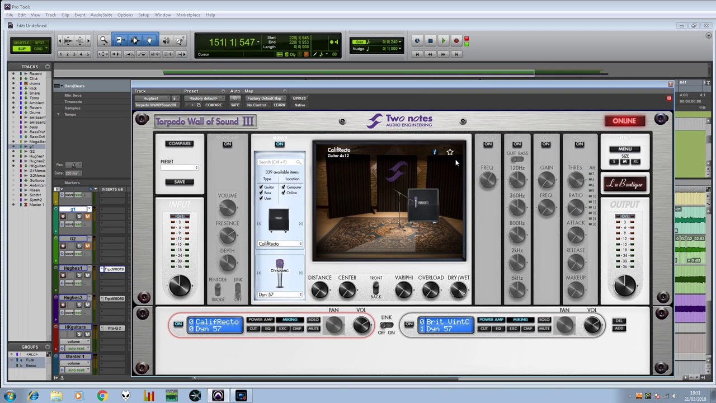Image resolution: width=716 pixels, height=403 pixels.
Task: Click zoom preset button 1
Action: 60,54
